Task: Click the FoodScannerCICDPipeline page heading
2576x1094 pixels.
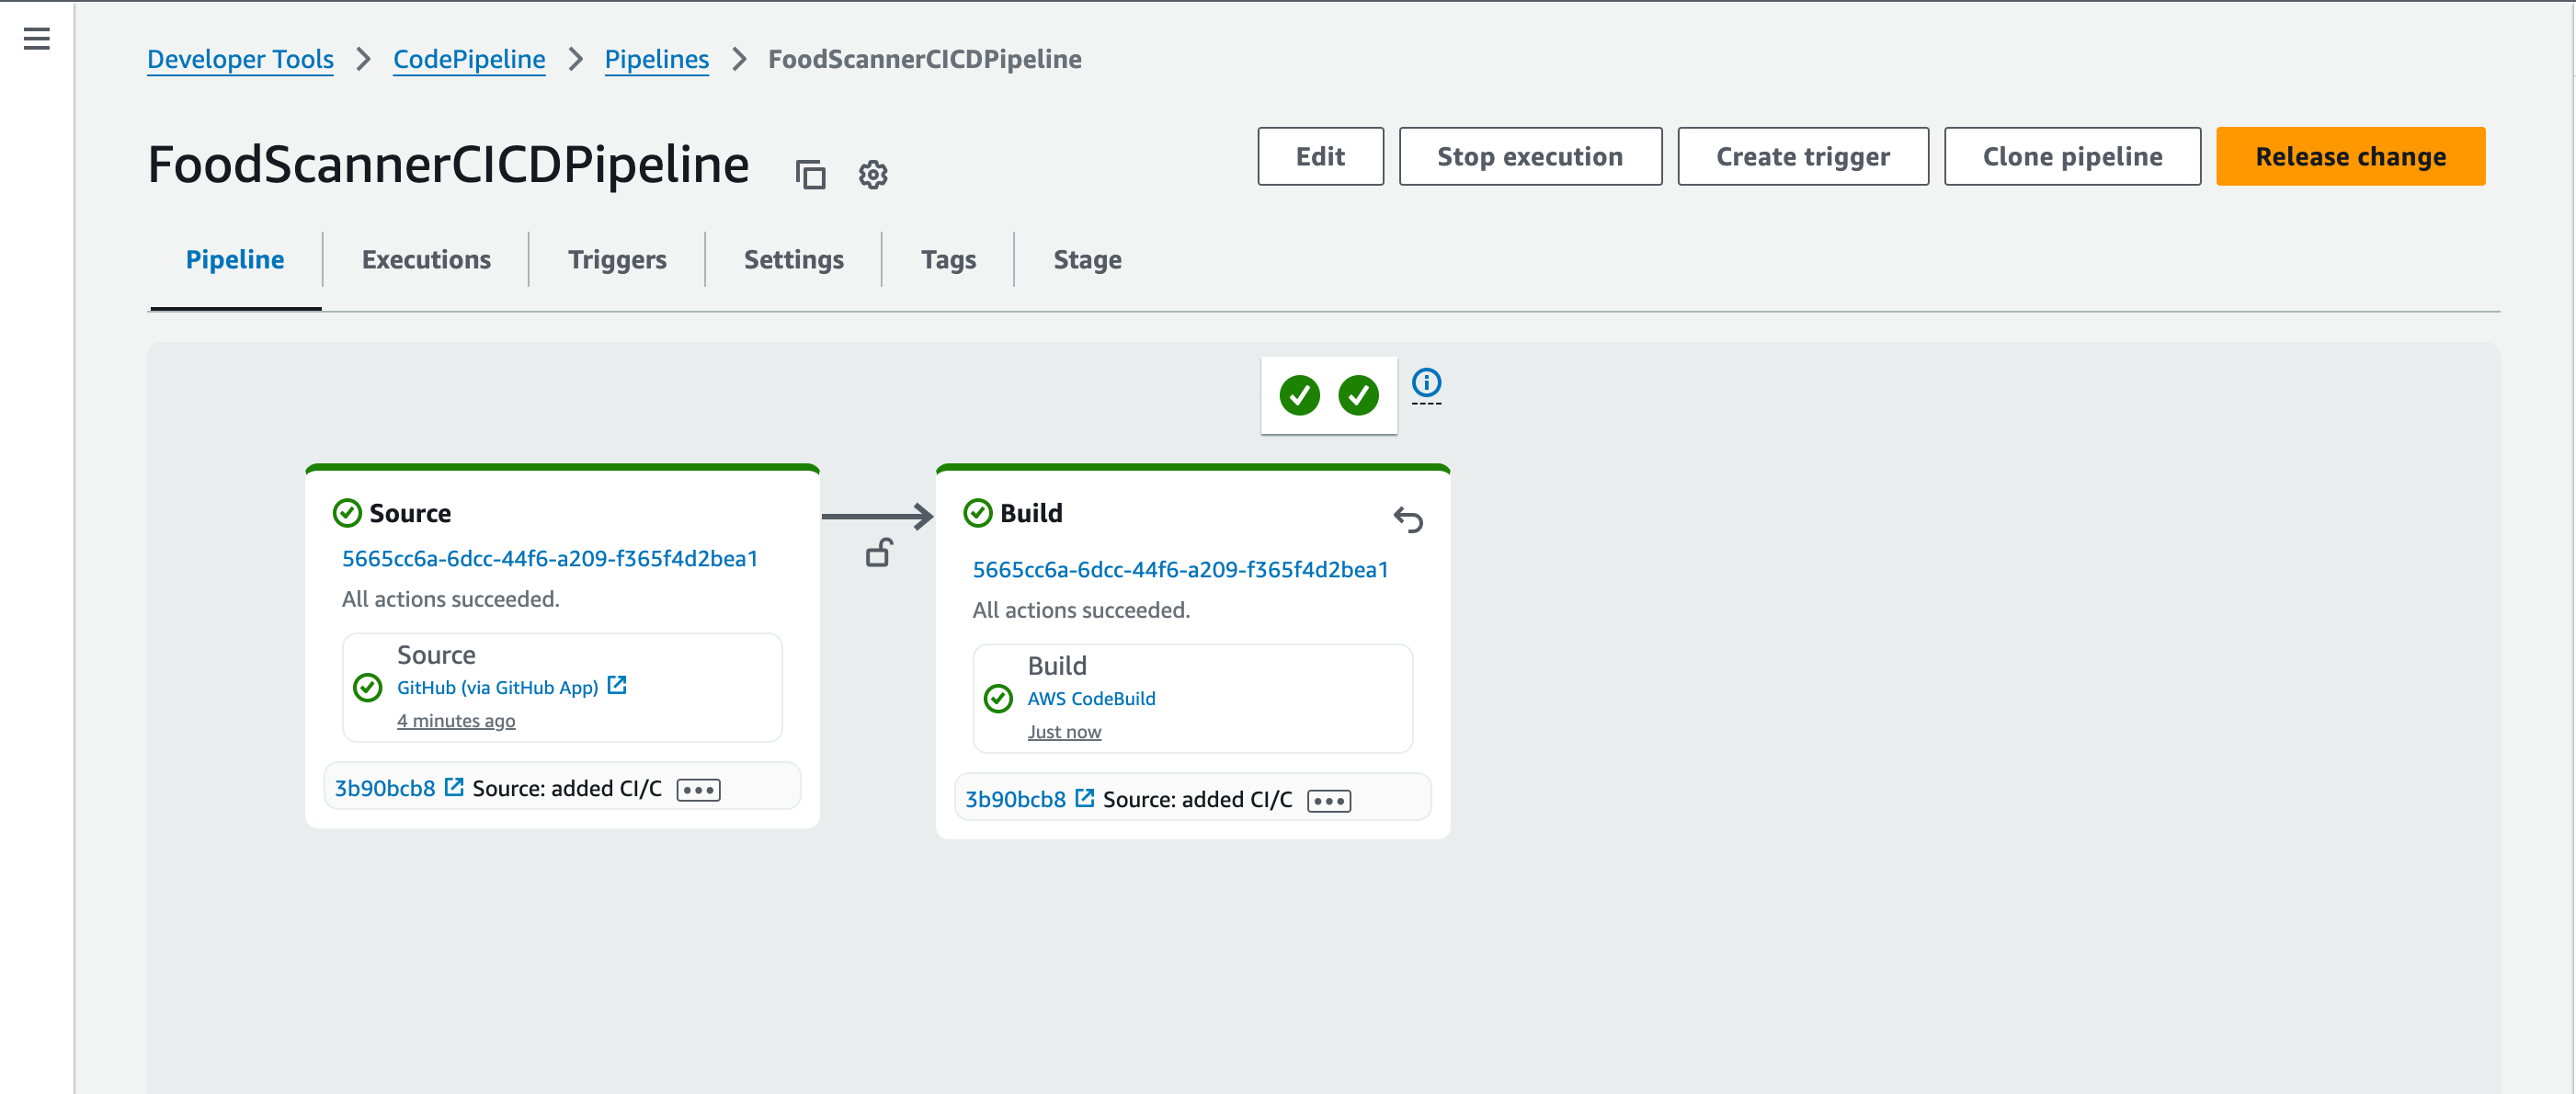Action: pos(448,165)
